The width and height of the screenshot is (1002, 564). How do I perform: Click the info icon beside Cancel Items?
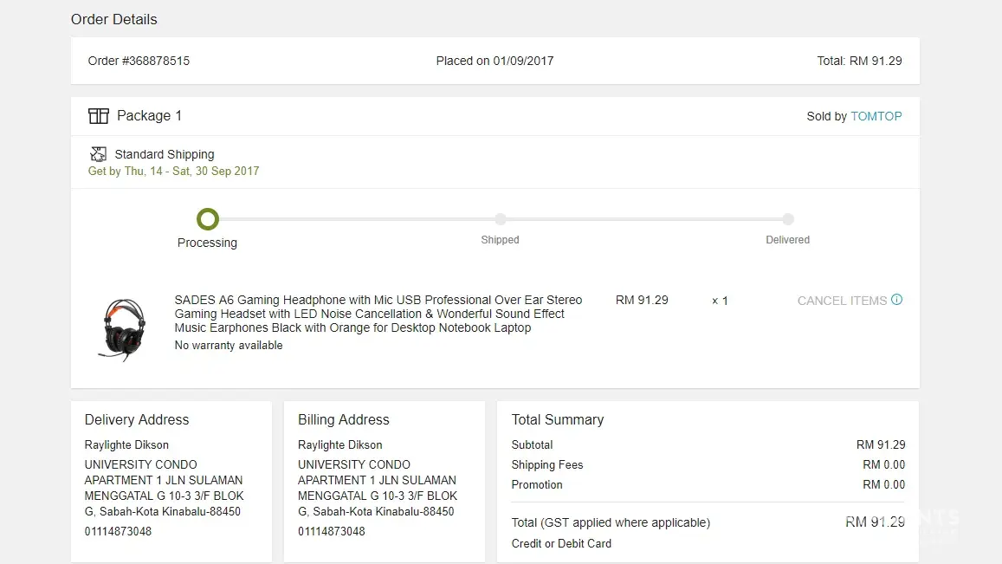coord(896,300)
